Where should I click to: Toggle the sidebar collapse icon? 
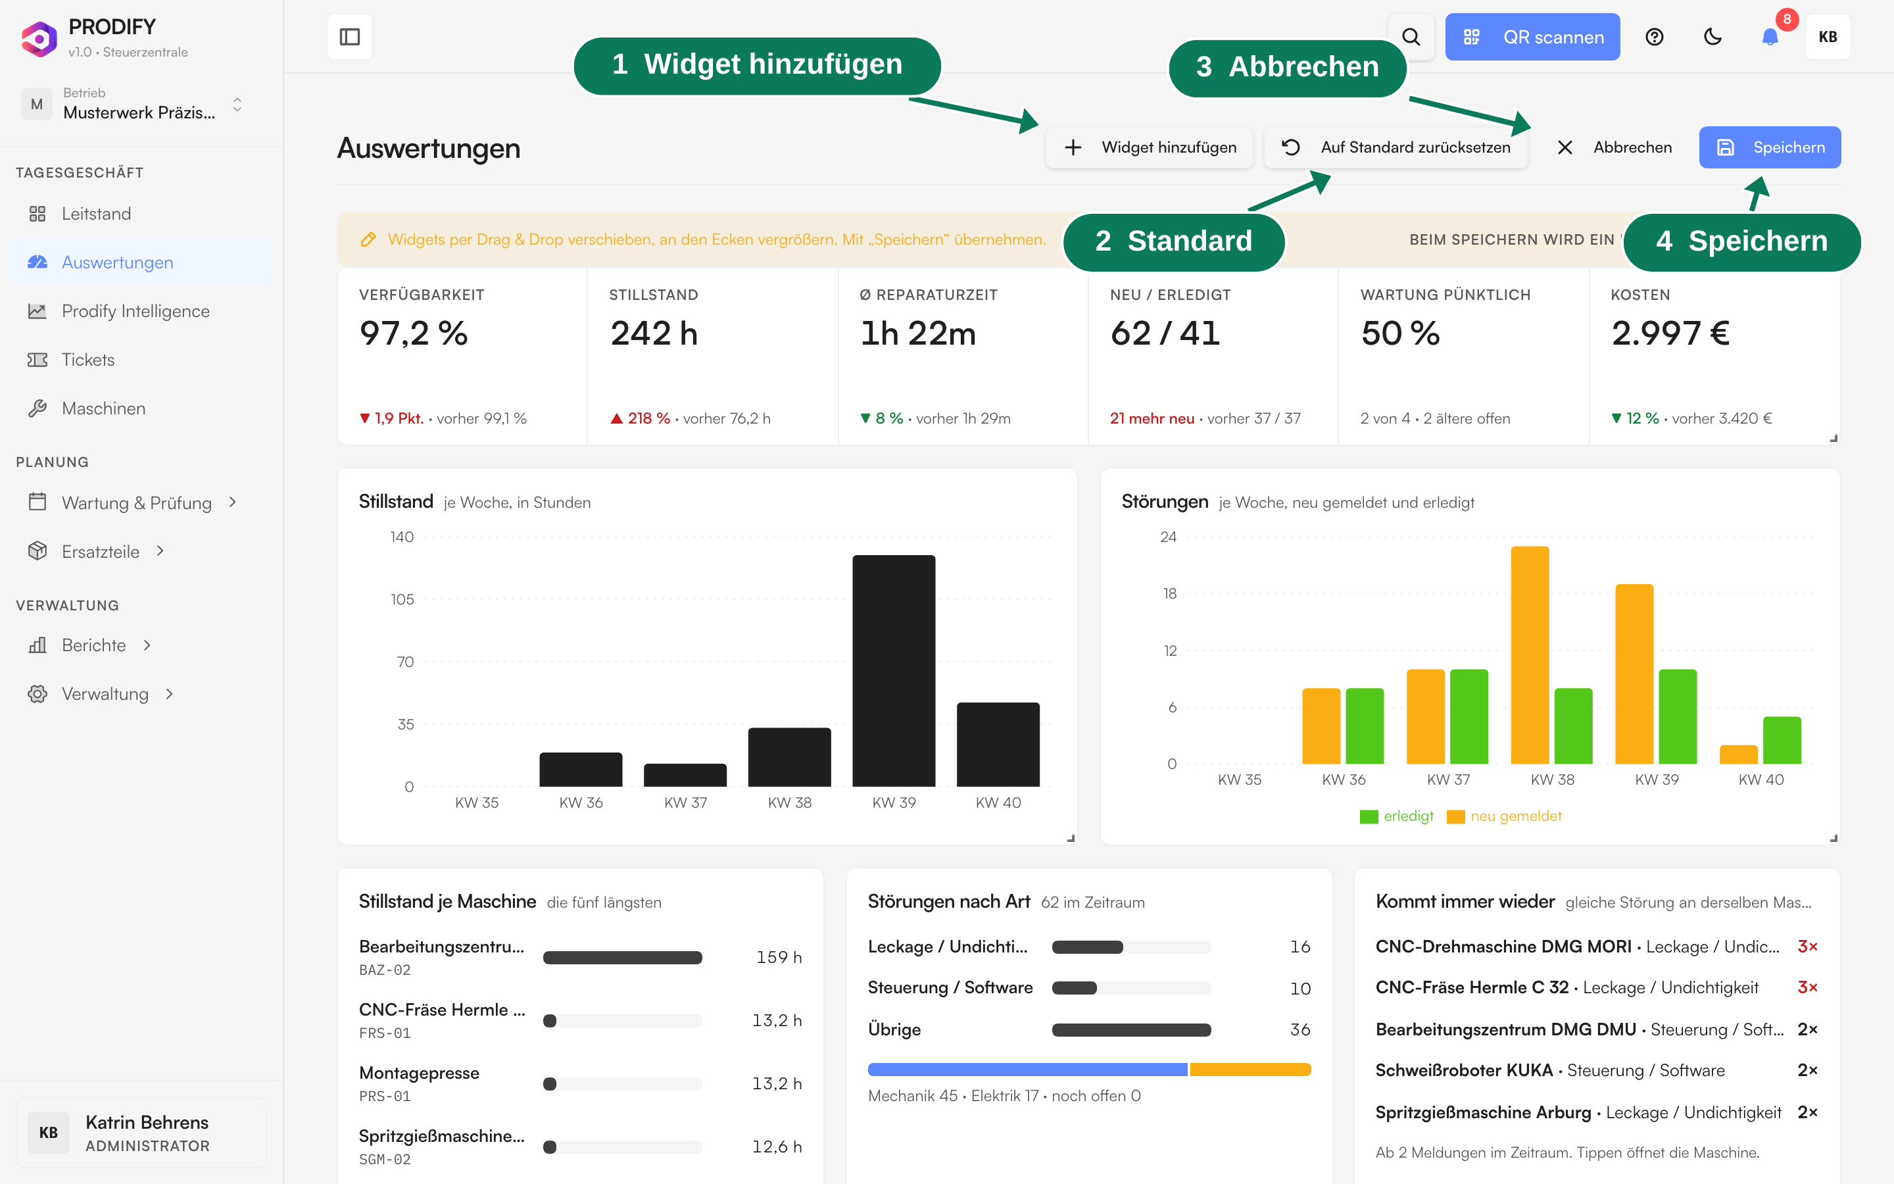coord(350,37)
